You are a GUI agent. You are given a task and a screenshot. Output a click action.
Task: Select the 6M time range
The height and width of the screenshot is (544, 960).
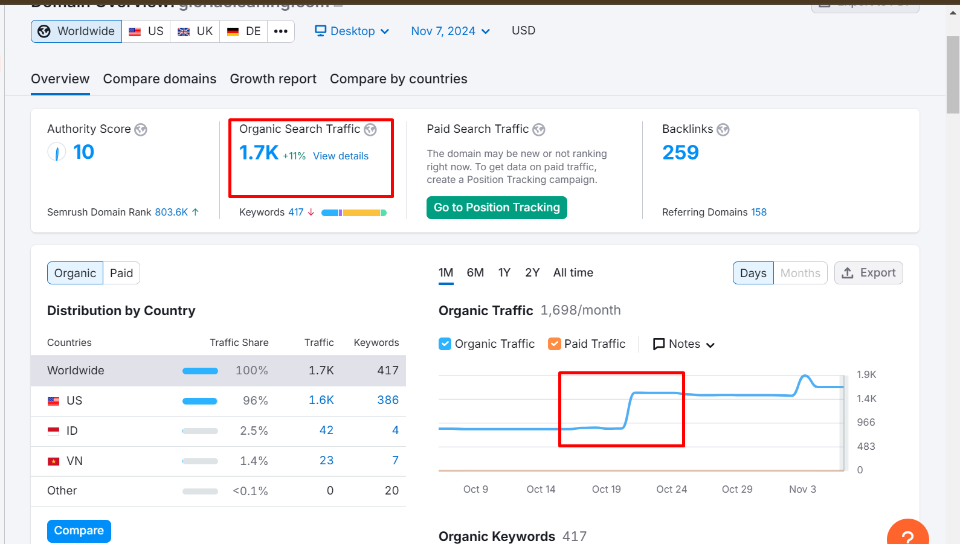(x=475, y=273)
